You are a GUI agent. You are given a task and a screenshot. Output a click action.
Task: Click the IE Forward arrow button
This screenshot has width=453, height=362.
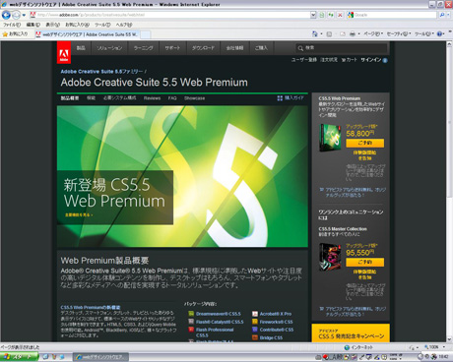pyautogui.click(x=16, y=15)
